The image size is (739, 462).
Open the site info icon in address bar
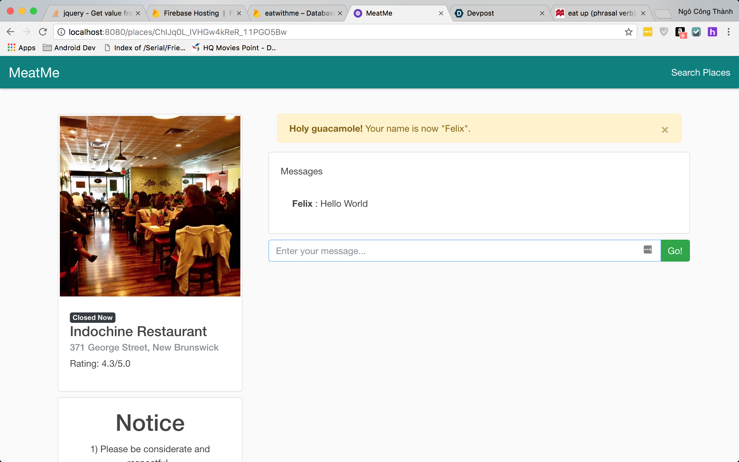[61, 32]
